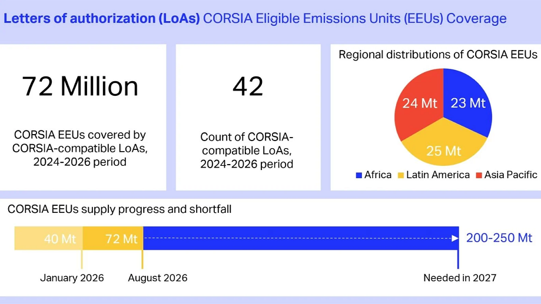Click the red Asia Pacific legend swatch

[x=479, y=175]
